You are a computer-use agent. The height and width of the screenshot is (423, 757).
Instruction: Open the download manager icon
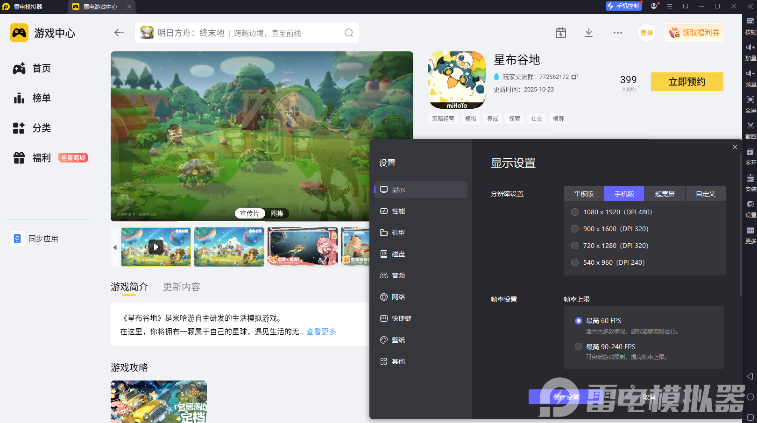pyautogui.click(x=589, y=33)
